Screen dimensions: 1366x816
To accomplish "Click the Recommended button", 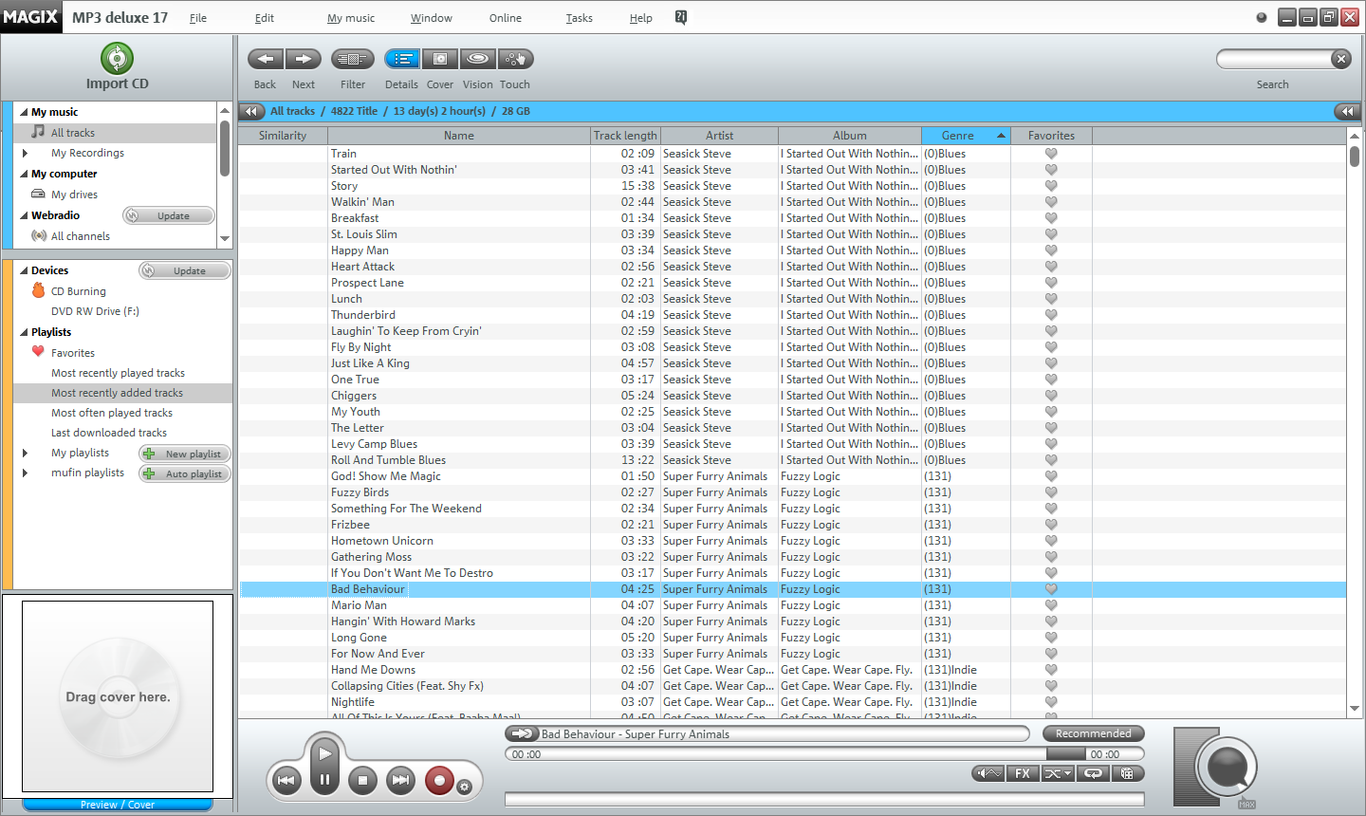I will click(x=1094, y=733).
